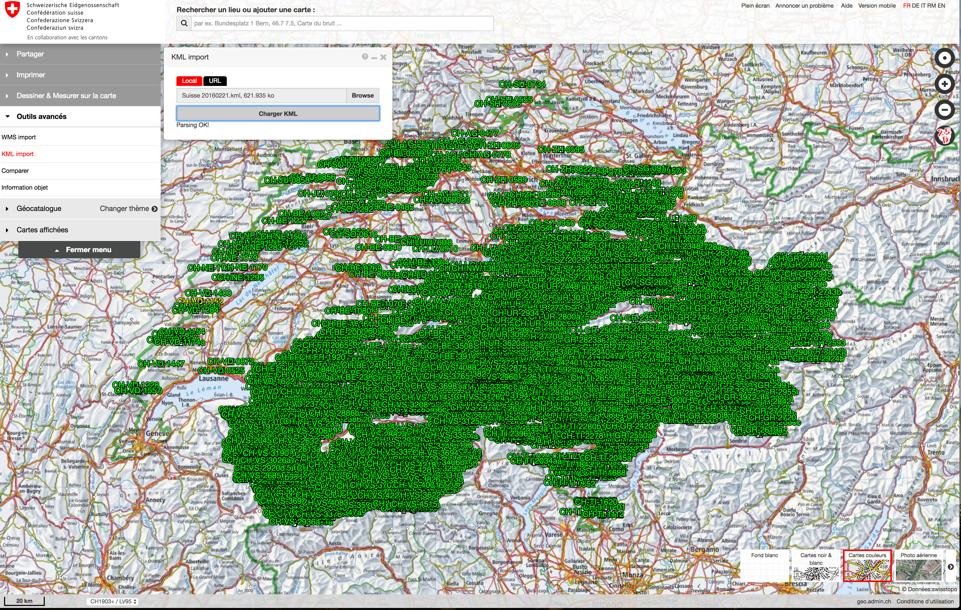The image size is (961, 610).
Task: Toggle the 2.5D view button
Action: (944, 136)
